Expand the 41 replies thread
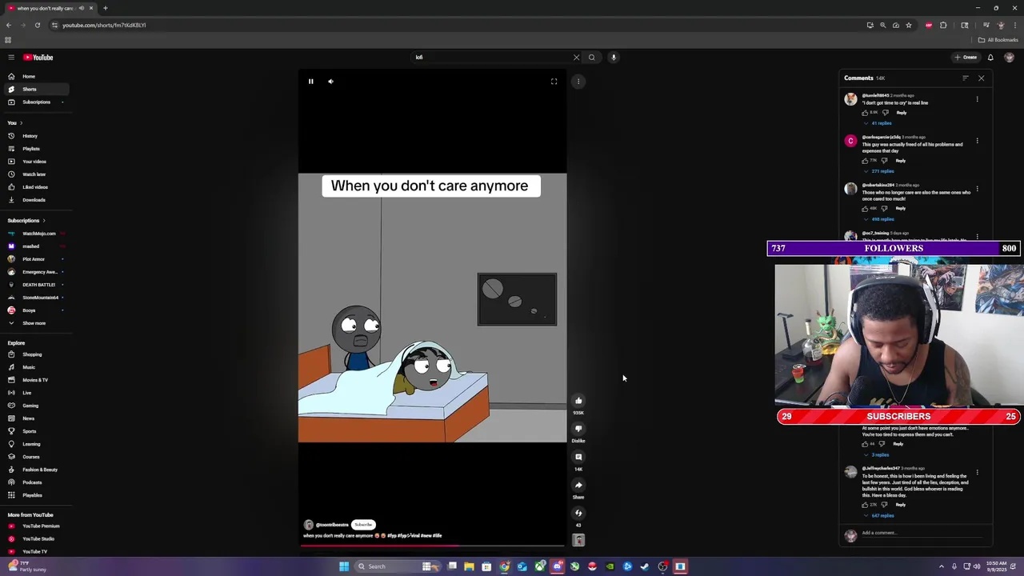This screenshot has width=1024, height=576. pyautogui.click(x=878, y=123)
